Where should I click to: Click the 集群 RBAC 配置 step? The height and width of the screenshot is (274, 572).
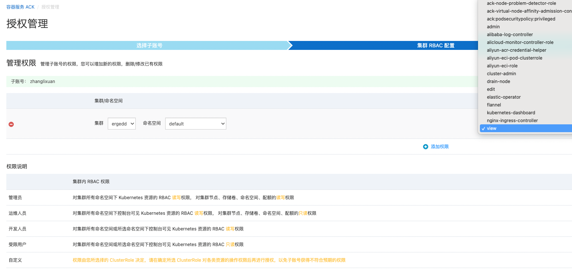(x=436, y=45)
